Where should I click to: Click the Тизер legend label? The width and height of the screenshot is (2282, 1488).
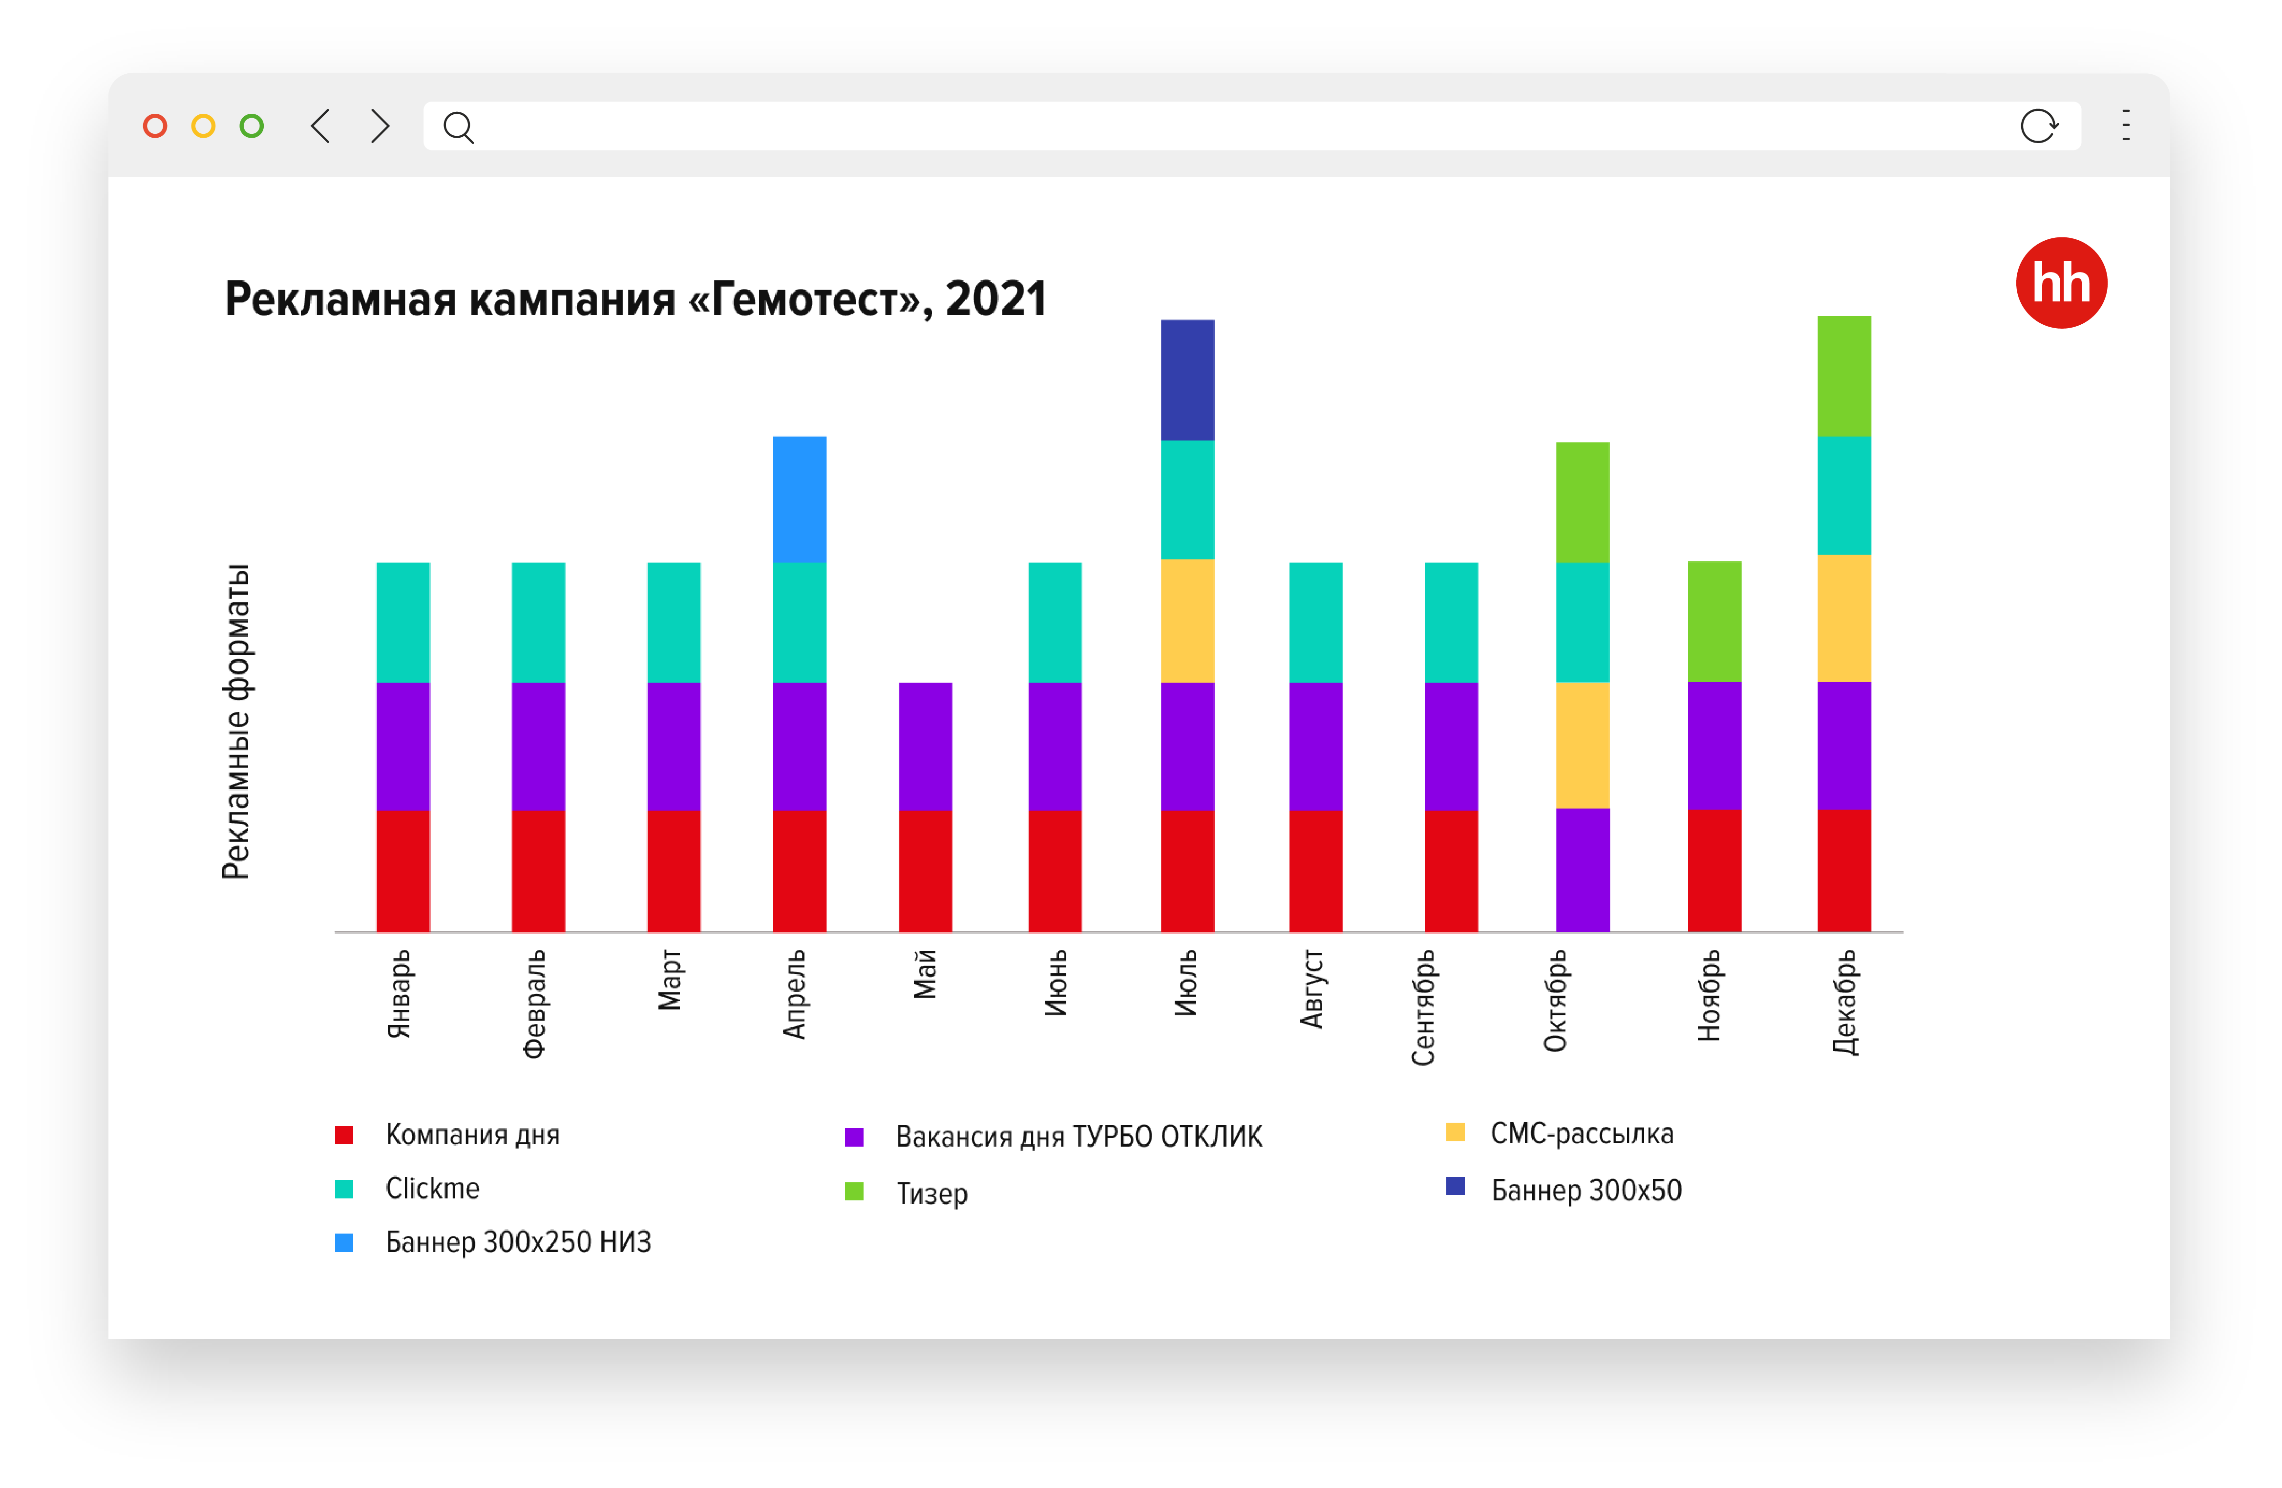tap(932, 1194)
